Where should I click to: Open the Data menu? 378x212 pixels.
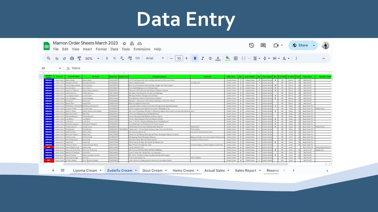(x=114, y=49)
